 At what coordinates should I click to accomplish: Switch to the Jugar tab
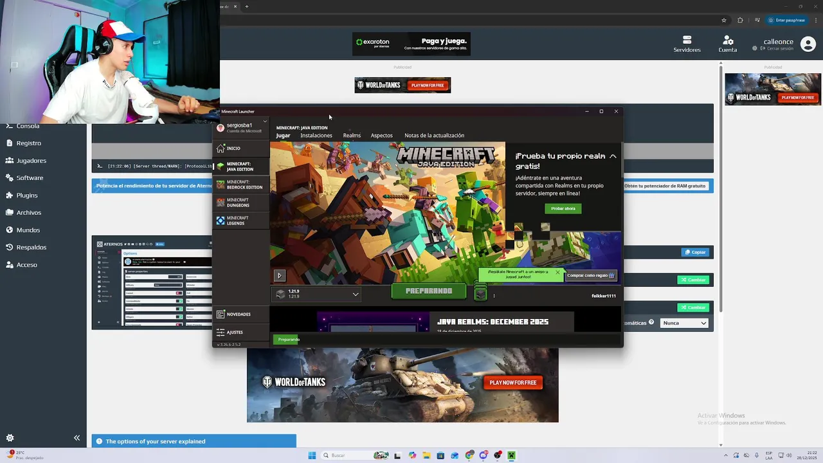point(283,136)
